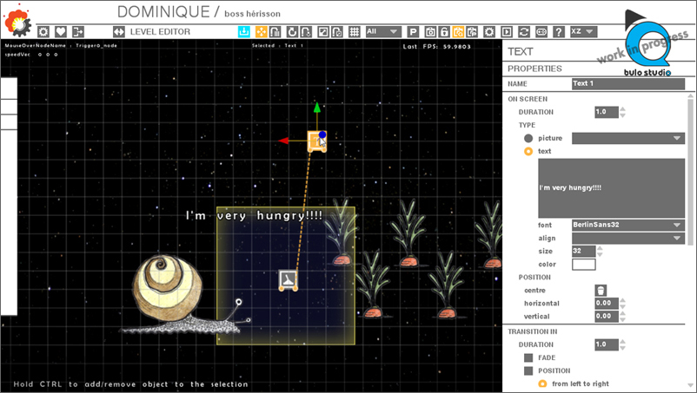This screenshot has height=393, width=697.
Task: Select the orange move tool icon
Action: [x=260, y=31]
